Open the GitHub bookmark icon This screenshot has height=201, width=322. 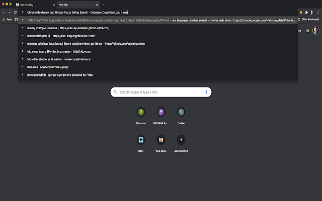point(16,19)
